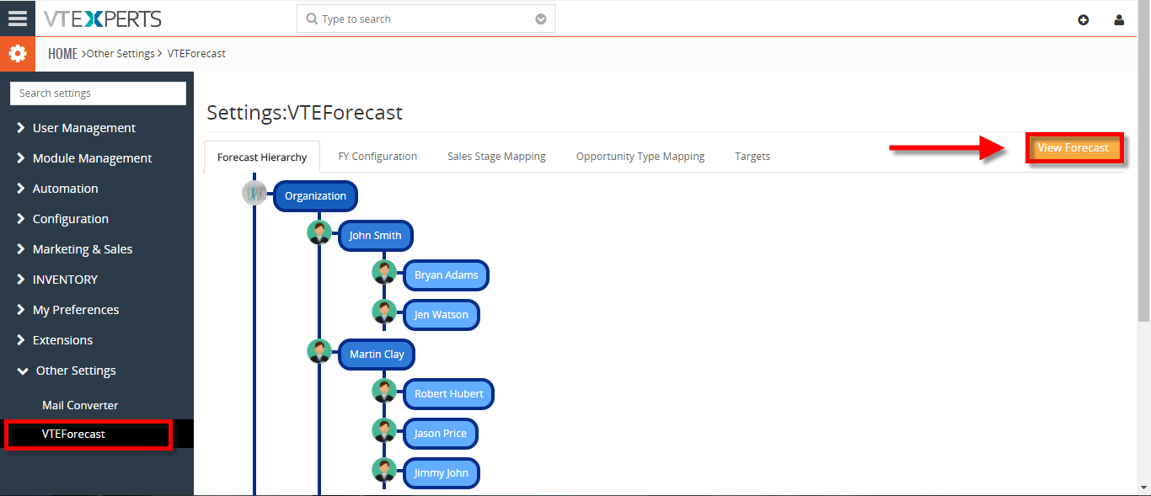Focus the Type to search box
The width and height of the screenshot is (1151, 496).
426,19
